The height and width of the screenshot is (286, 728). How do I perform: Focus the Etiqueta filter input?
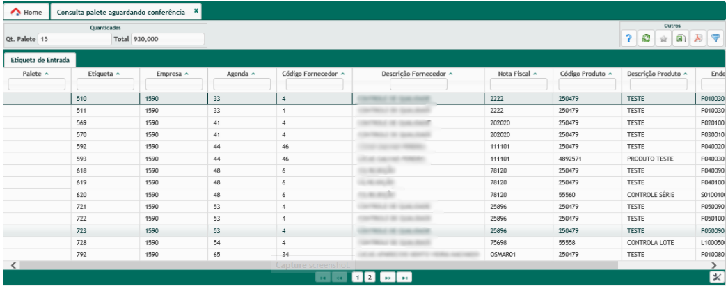[x=105, y=84]
